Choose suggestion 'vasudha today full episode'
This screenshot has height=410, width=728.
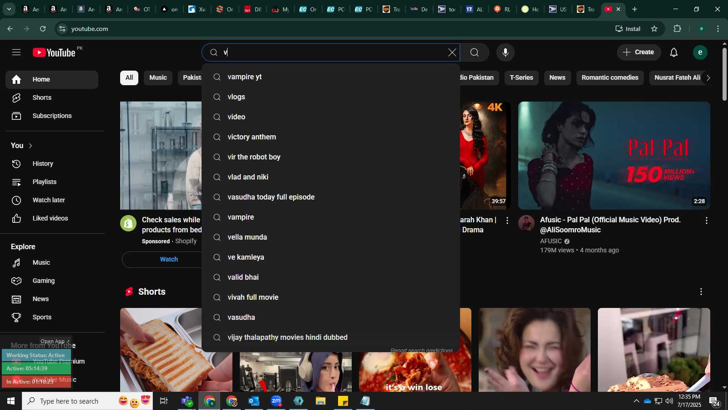[x=331, y=197]
